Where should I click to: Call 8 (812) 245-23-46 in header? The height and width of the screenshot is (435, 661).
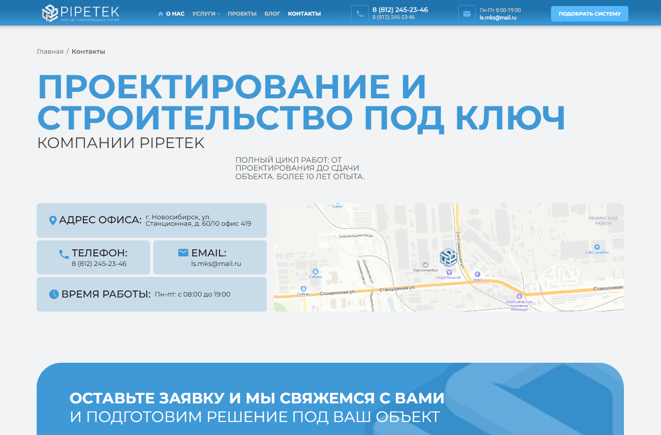coord(400,10)
